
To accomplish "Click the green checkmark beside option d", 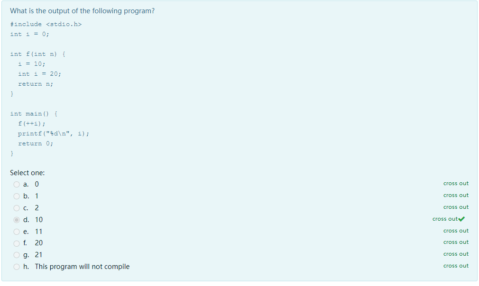I will point(461,219).
